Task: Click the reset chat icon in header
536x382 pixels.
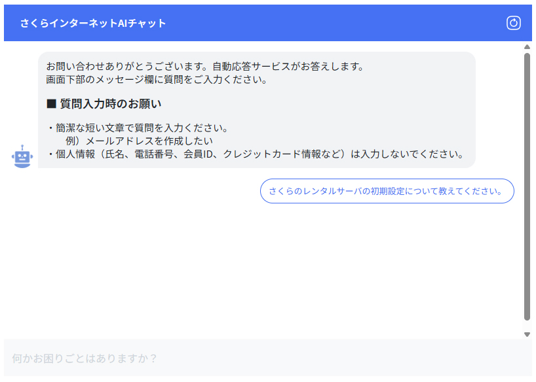Action: pyautogui.click(x=513, y=23)
